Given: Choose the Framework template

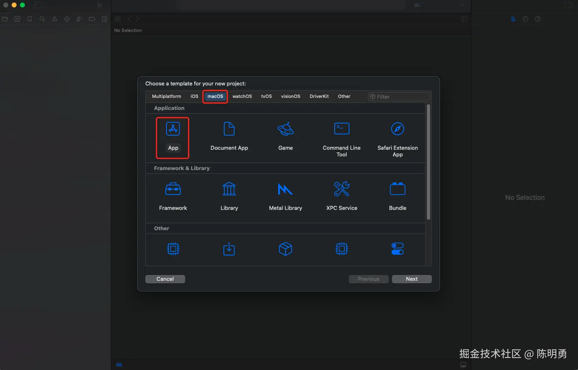Looking at the screenshot, I should tap(173, 197).
